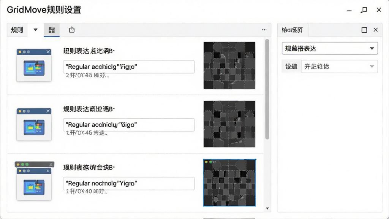Select the first rule's grid thumbnail
Viewport: 389px width, 219px height.
point(229,65)
